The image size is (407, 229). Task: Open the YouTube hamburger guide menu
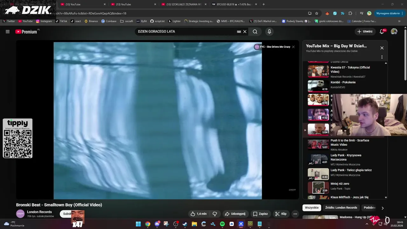point(8,31)
